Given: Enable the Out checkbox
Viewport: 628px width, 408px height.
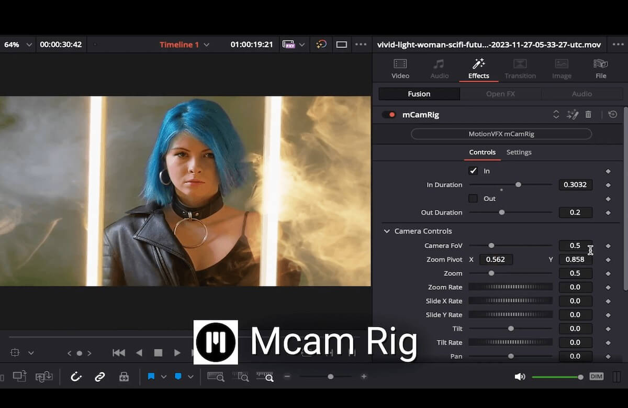Looking at the screenshot, I should point(473,199).
